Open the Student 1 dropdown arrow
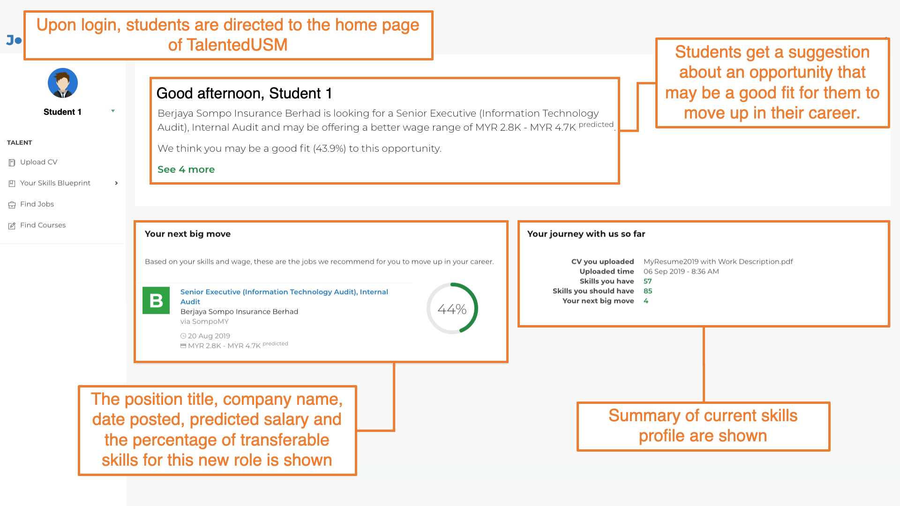The width and height of the screenshot is (900, 506). point(113,111)
